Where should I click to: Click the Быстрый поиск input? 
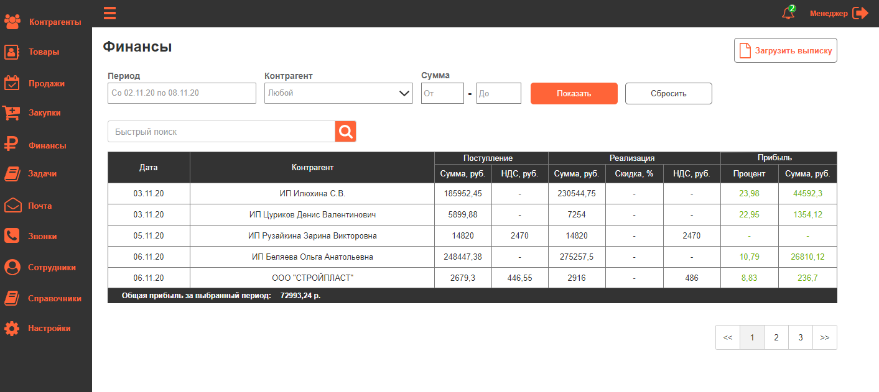pos(221,132)
